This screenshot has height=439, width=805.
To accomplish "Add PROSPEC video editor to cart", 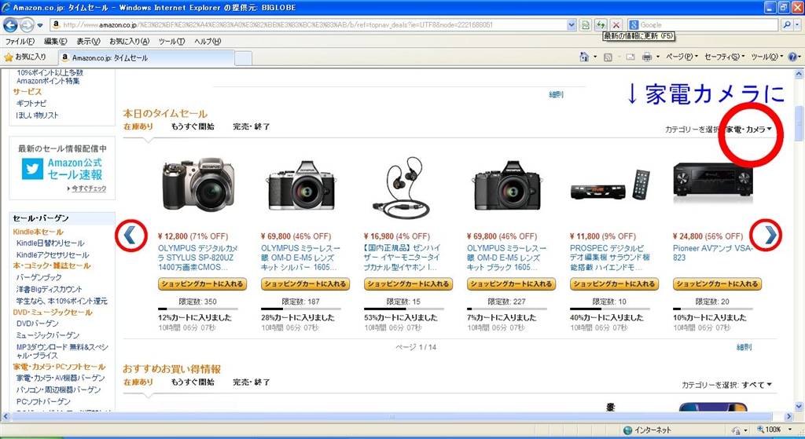I will 615,284.
